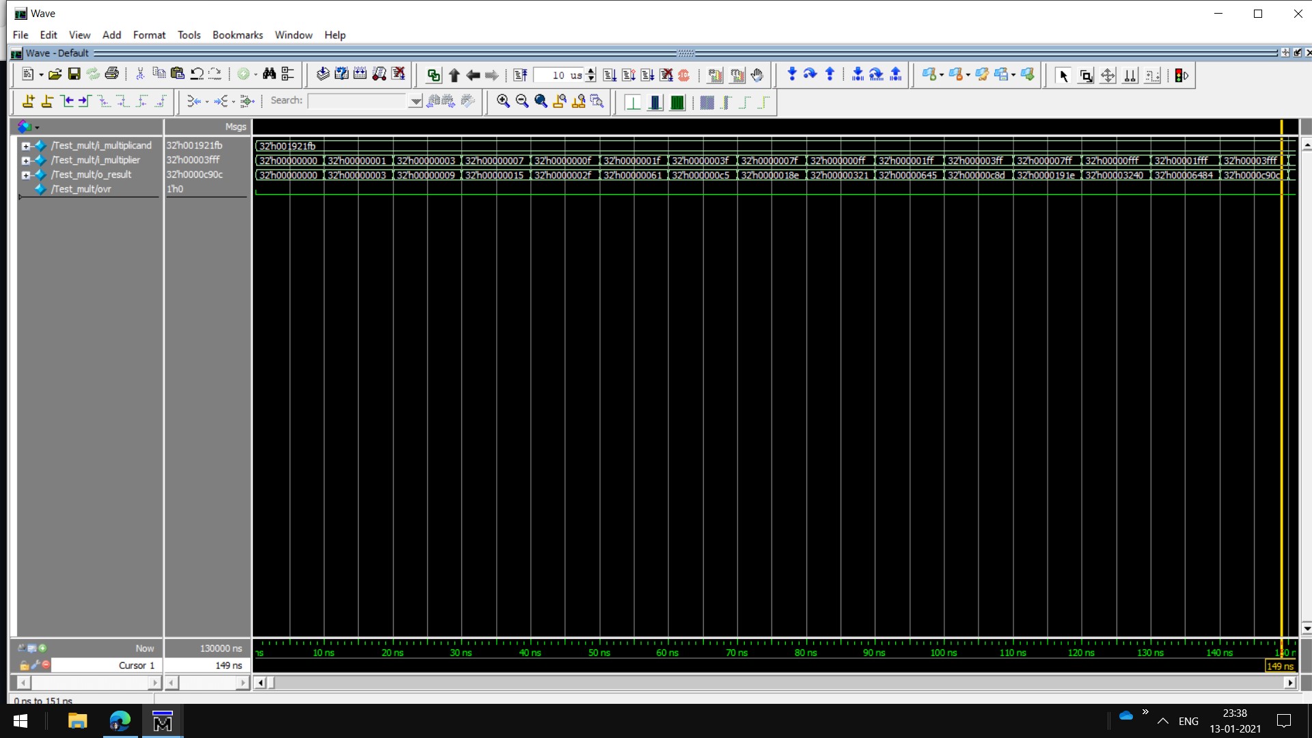Click the Print icon

[x=112, y=74]
